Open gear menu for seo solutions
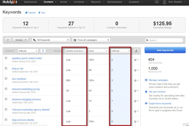The height and width of the screenshot is (126, 189). 136,81
